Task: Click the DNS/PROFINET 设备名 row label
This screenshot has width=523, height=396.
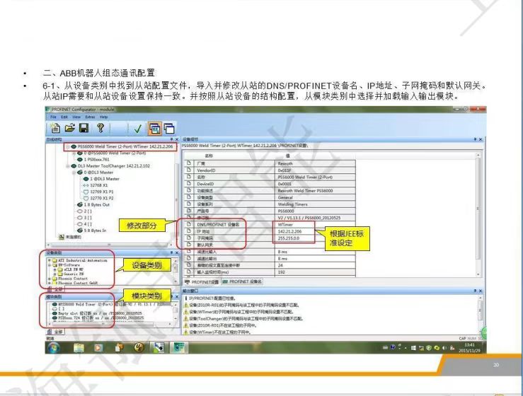Action: (218, 225)
